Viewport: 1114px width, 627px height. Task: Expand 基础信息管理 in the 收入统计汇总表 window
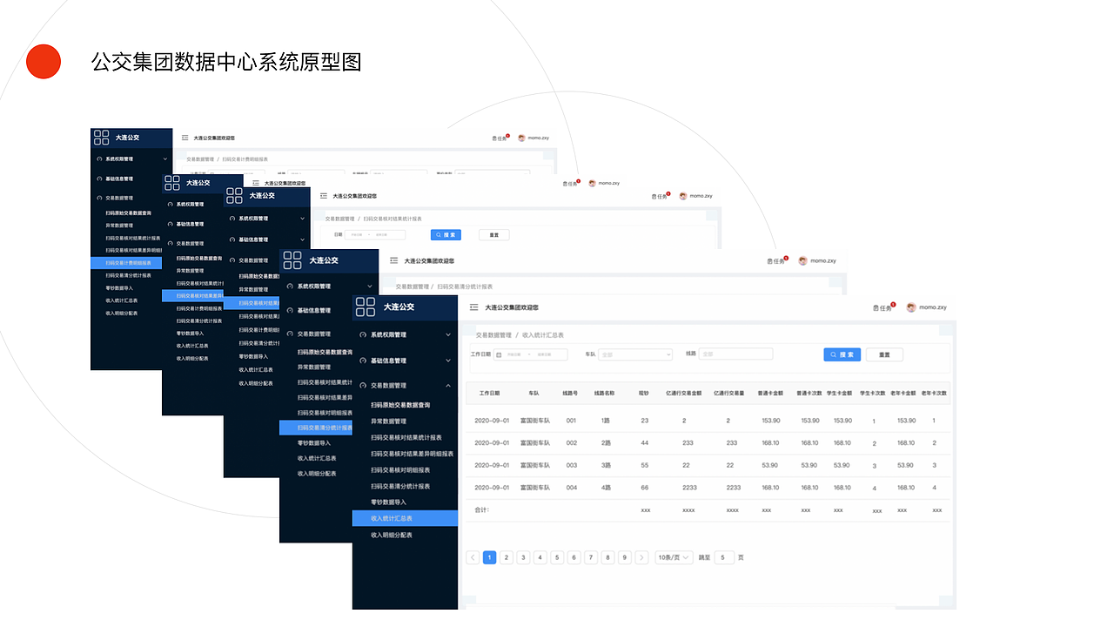448,361
